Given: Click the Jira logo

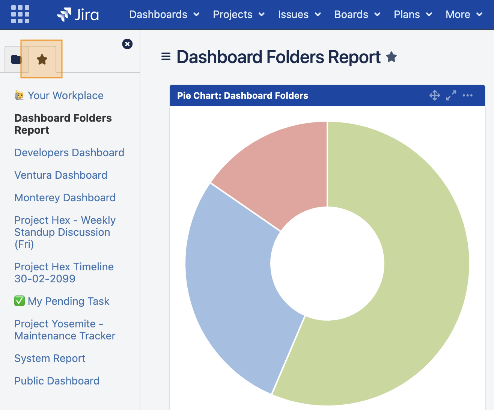Looking at the screenshot, I should tap(78, 14).
